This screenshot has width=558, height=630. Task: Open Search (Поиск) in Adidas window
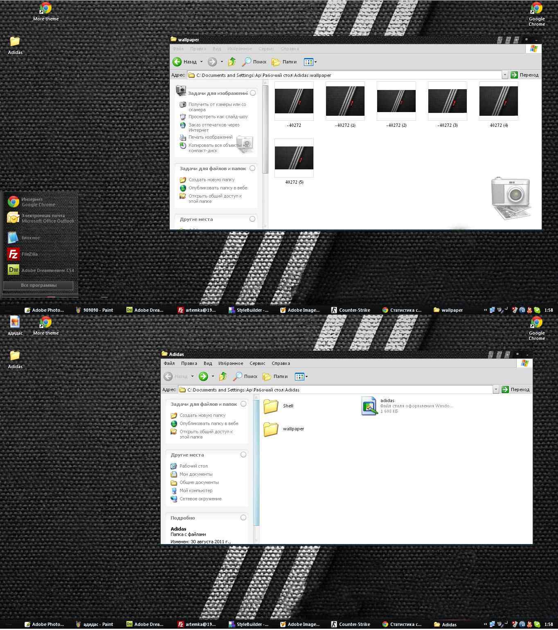[245, 376]
